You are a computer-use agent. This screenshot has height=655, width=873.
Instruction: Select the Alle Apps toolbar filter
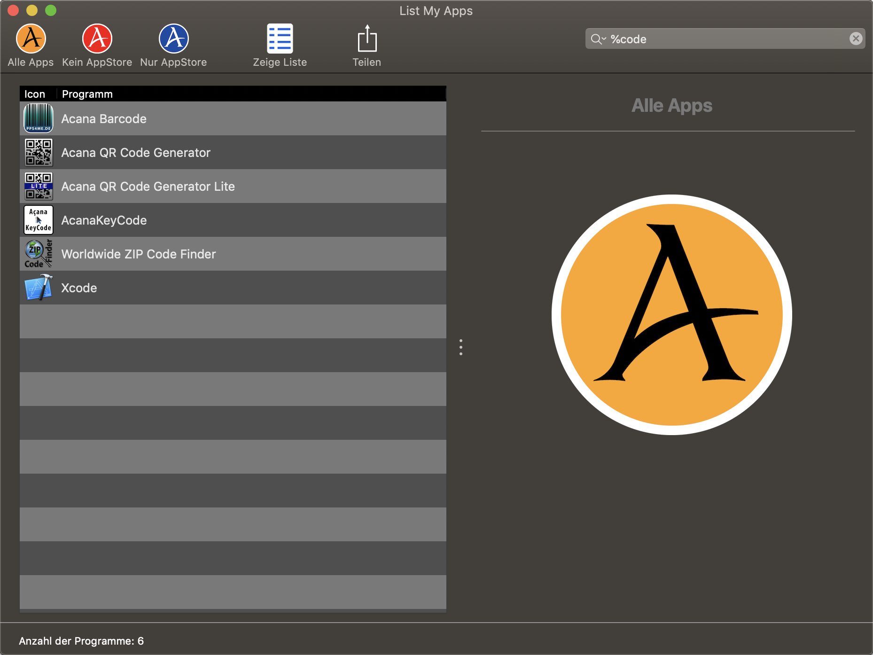click(31, 46)
